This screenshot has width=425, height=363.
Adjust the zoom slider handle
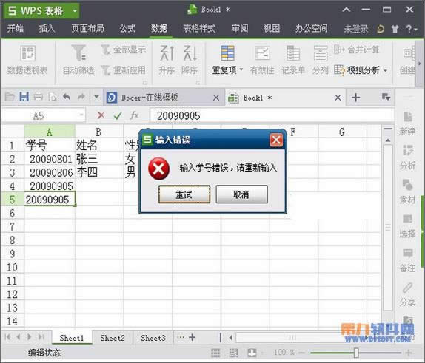(x=356, y=353)
